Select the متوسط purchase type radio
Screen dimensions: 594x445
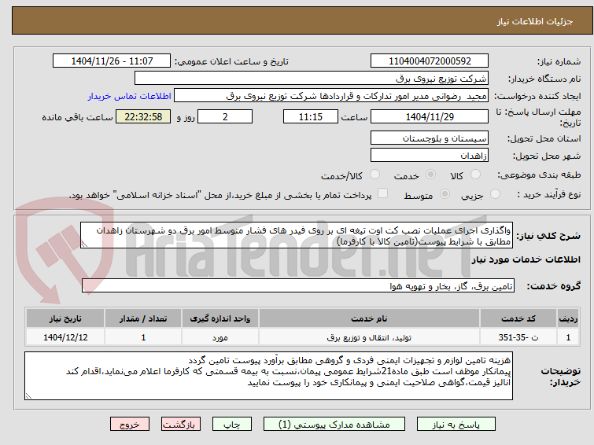(445, 194)
